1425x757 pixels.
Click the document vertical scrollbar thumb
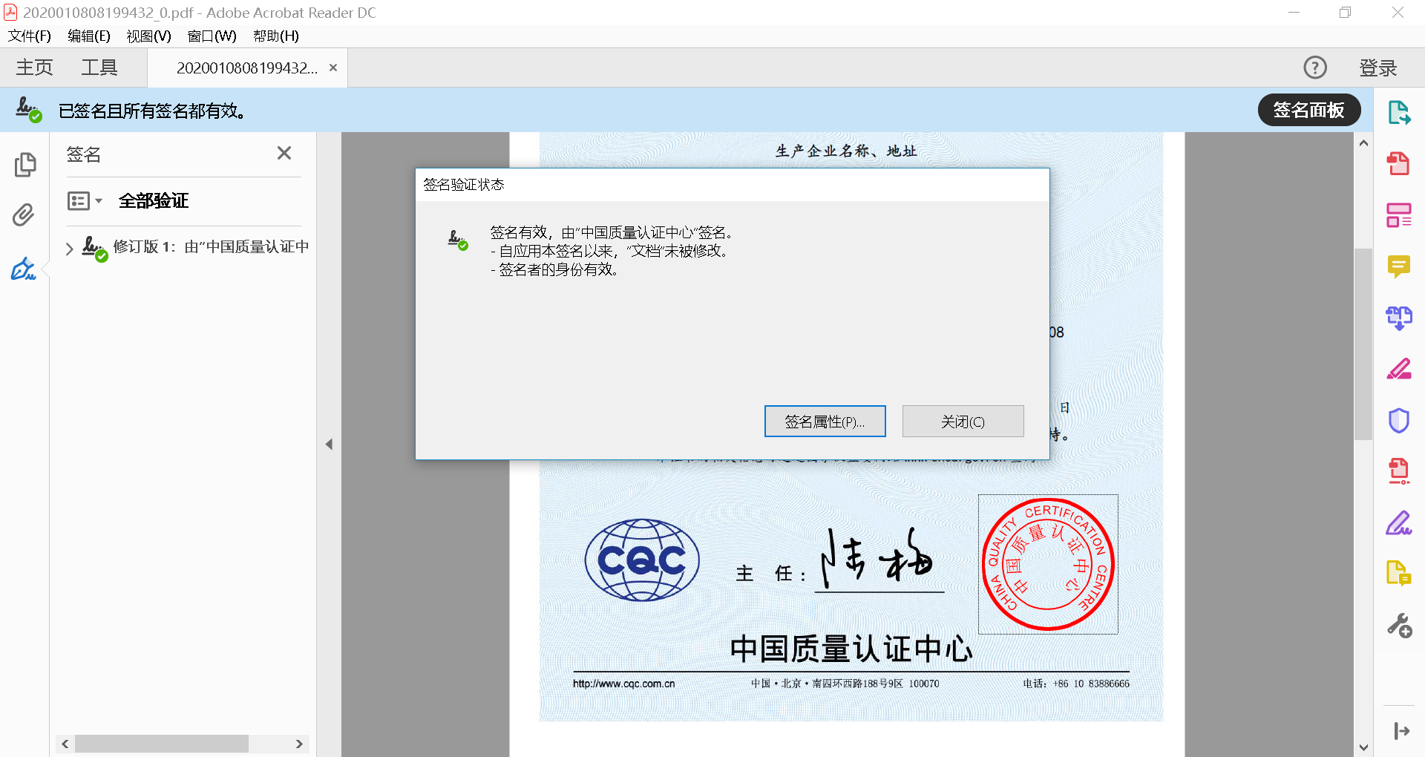click(1363, 344)
